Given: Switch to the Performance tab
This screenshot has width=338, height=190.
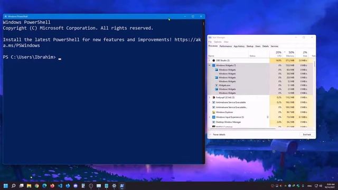Looking at the screenshot, I should (226, 46).
